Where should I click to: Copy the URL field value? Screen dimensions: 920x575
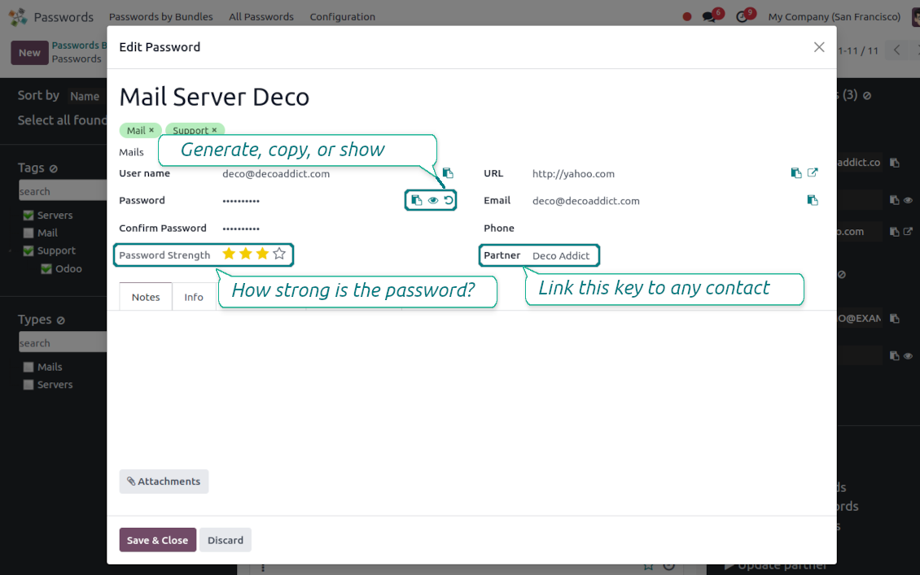(796, 173)
